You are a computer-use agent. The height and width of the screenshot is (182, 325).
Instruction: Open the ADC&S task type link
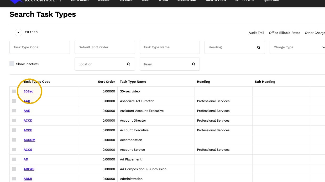[29, 169]
